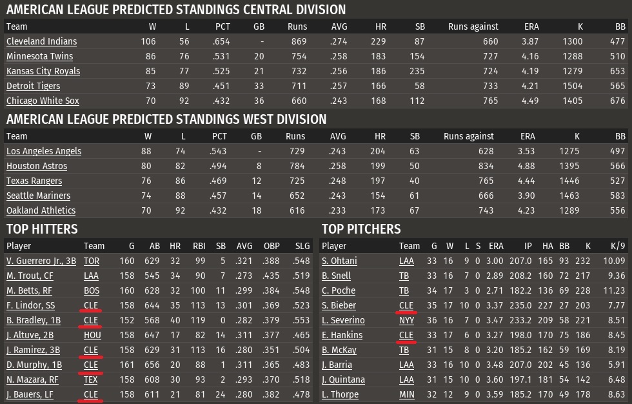
Task: Click MIN team link in Top Pitchers
Action: (406, 395)
